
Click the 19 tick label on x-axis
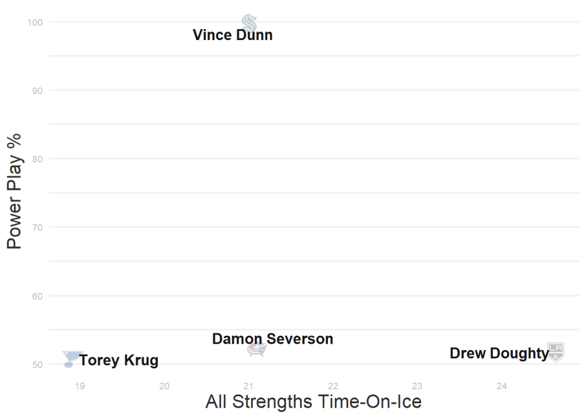80,387
